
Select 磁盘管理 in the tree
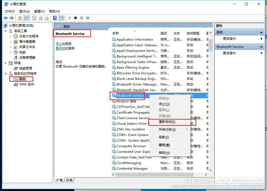[25, 68]
